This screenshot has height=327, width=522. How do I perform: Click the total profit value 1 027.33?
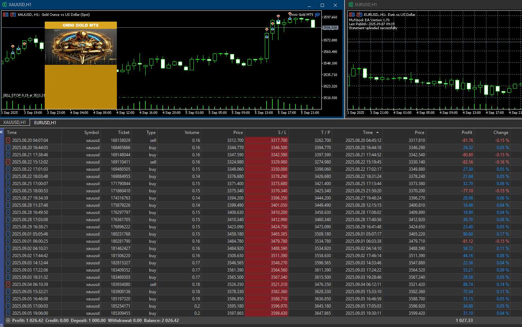coord(464,321)
